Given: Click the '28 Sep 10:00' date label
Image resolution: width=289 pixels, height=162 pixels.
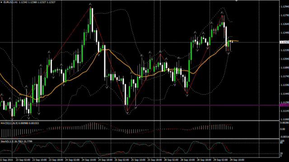Looking at the screenshot, I should 188,160.
